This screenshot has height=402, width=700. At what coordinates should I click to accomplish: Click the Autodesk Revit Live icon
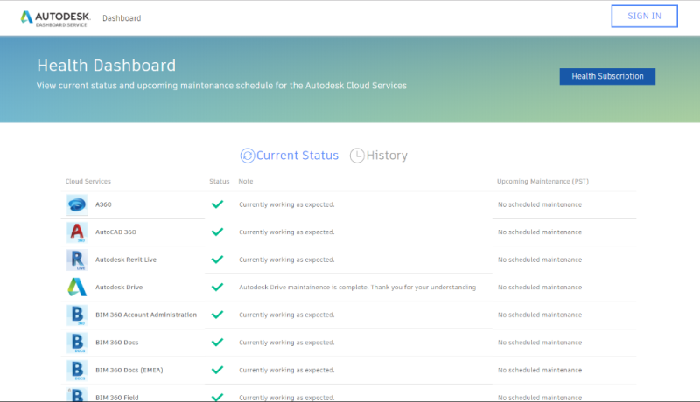pyautogui.click(x=77, y=260)
